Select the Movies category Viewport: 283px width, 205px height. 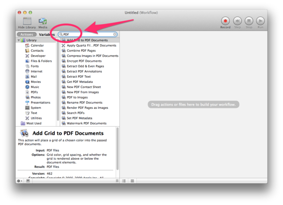36,82
